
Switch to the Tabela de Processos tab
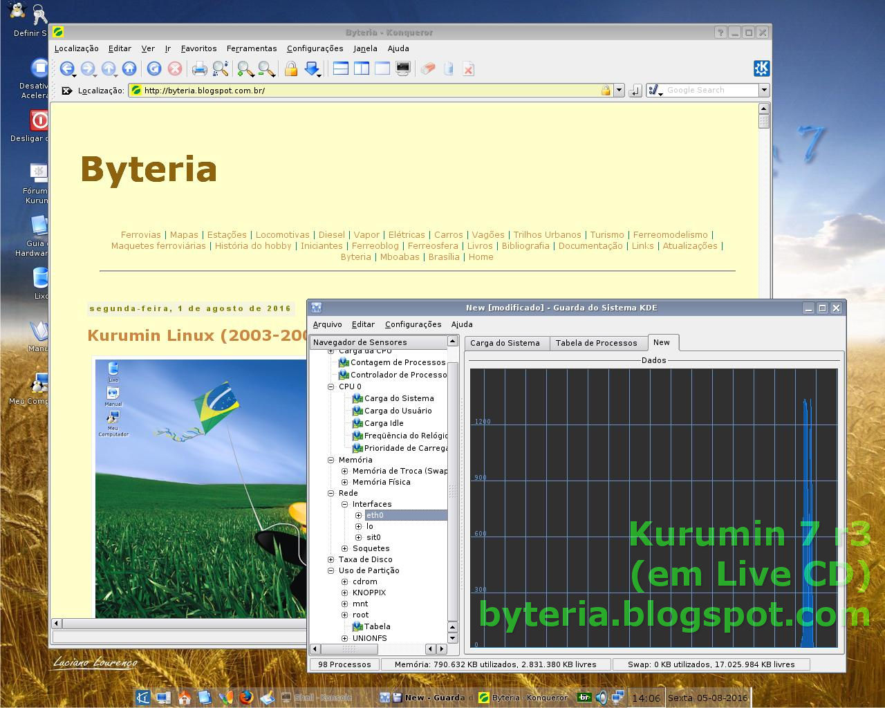[x=598, y=342]
